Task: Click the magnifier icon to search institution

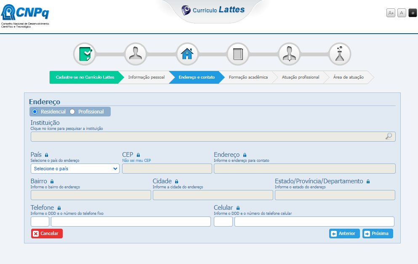Action: pyautogui.click(x=389, y=136)
